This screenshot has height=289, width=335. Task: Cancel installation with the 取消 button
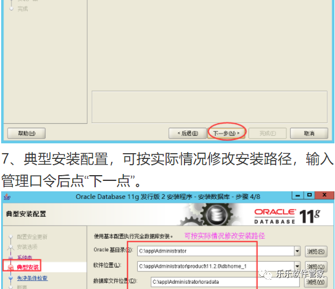(309, 134)
